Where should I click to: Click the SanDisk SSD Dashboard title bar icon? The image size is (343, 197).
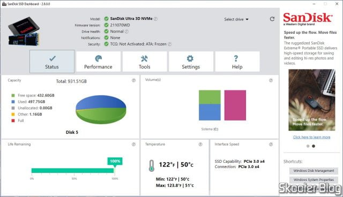coord(4,4)
